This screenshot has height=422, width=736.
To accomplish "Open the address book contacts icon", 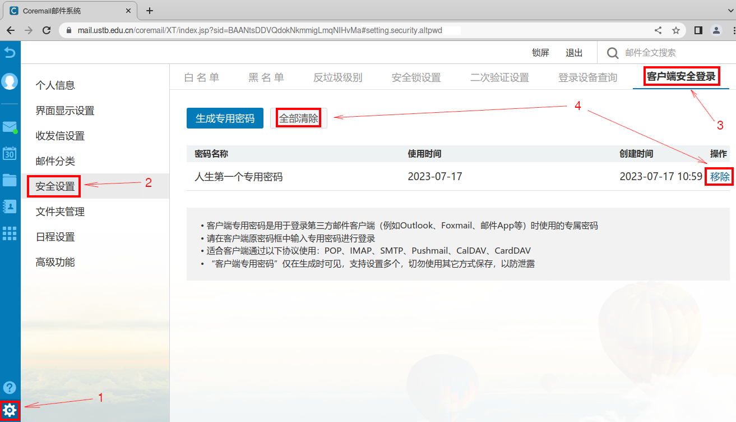I will click(10, 206).
